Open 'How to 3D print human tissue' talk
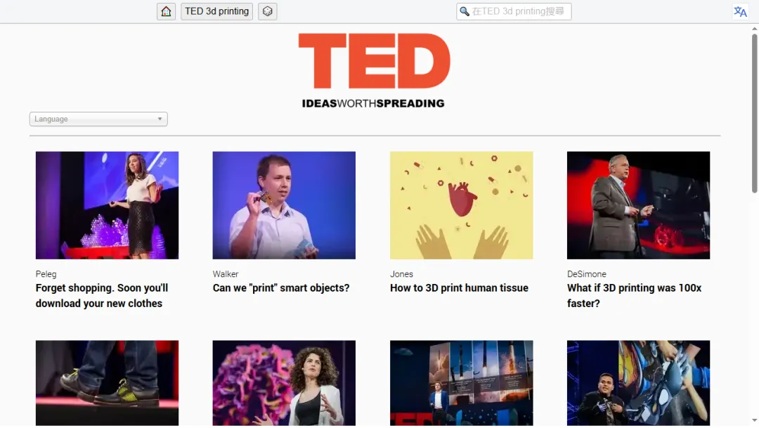Screen dimensions: 759x428 (459, 287)
